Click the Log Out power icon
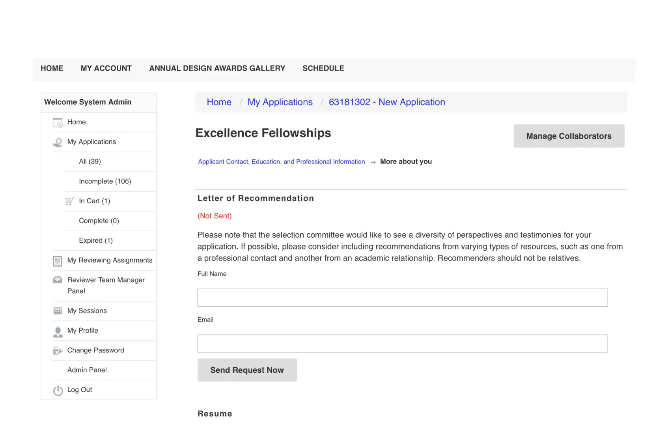This screenshot has width=668, height=439. (x=58, y=390)
